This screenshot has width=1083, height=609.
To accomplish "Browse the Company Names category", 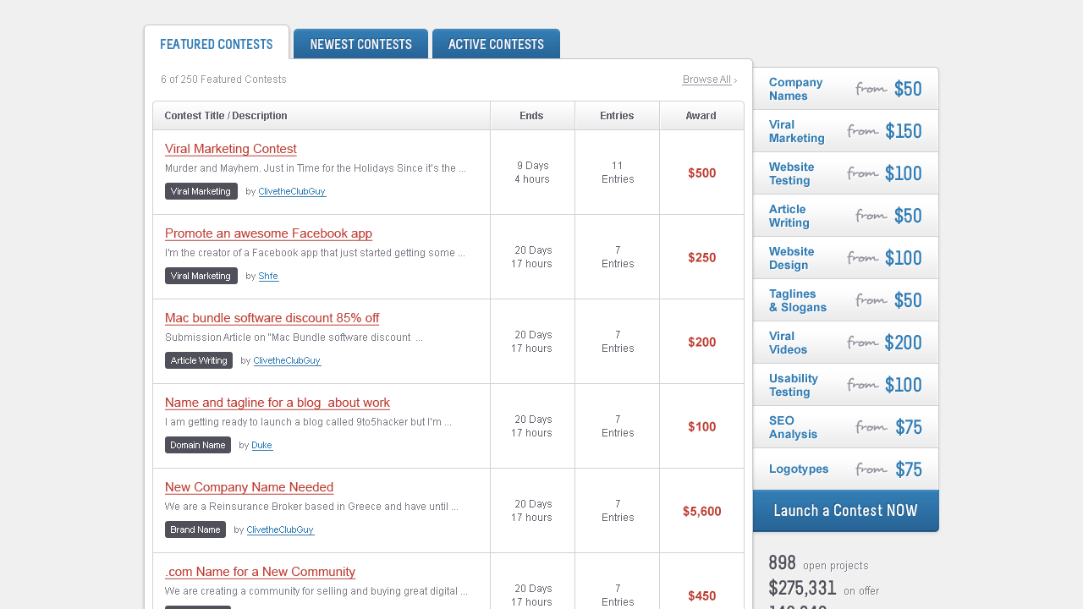I will tap(795, 89).
